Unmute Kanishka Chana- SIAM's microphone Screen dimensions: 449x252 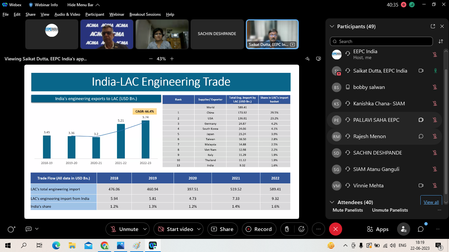coord(435,103)
